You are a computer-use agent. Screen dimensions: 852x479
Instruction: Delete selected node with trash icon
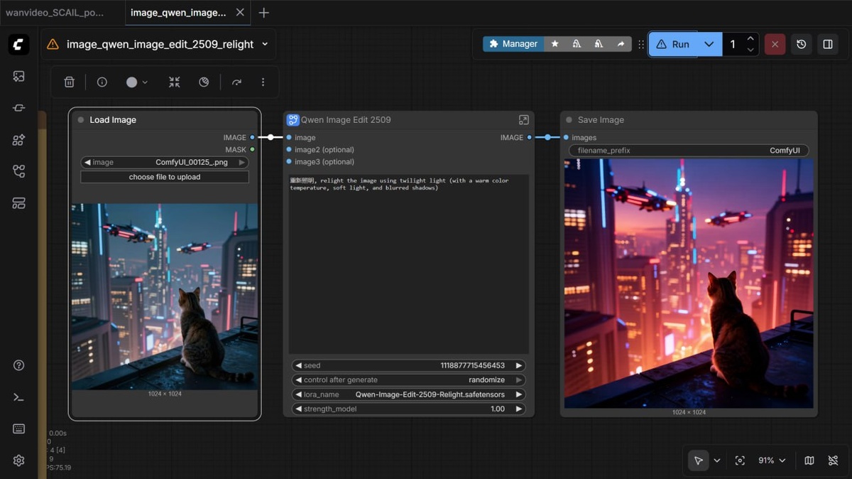coord(69,82)
